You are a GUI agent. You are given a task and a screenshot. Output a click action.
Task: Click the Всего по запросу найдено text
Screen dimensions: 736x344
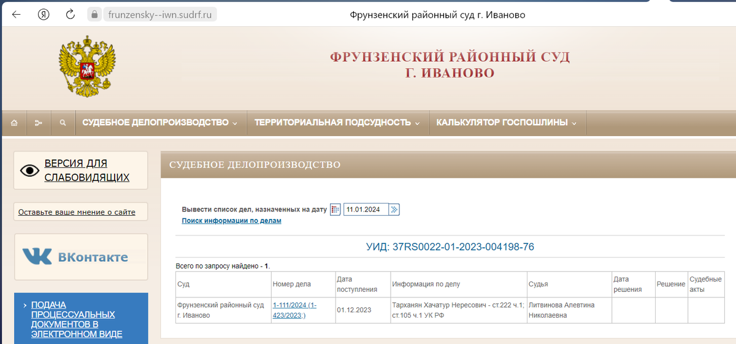tap(223, 266)
